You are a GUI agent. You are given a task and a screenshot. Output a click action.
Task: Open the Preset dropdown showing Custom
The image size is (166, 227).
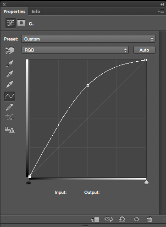(89, 39)
